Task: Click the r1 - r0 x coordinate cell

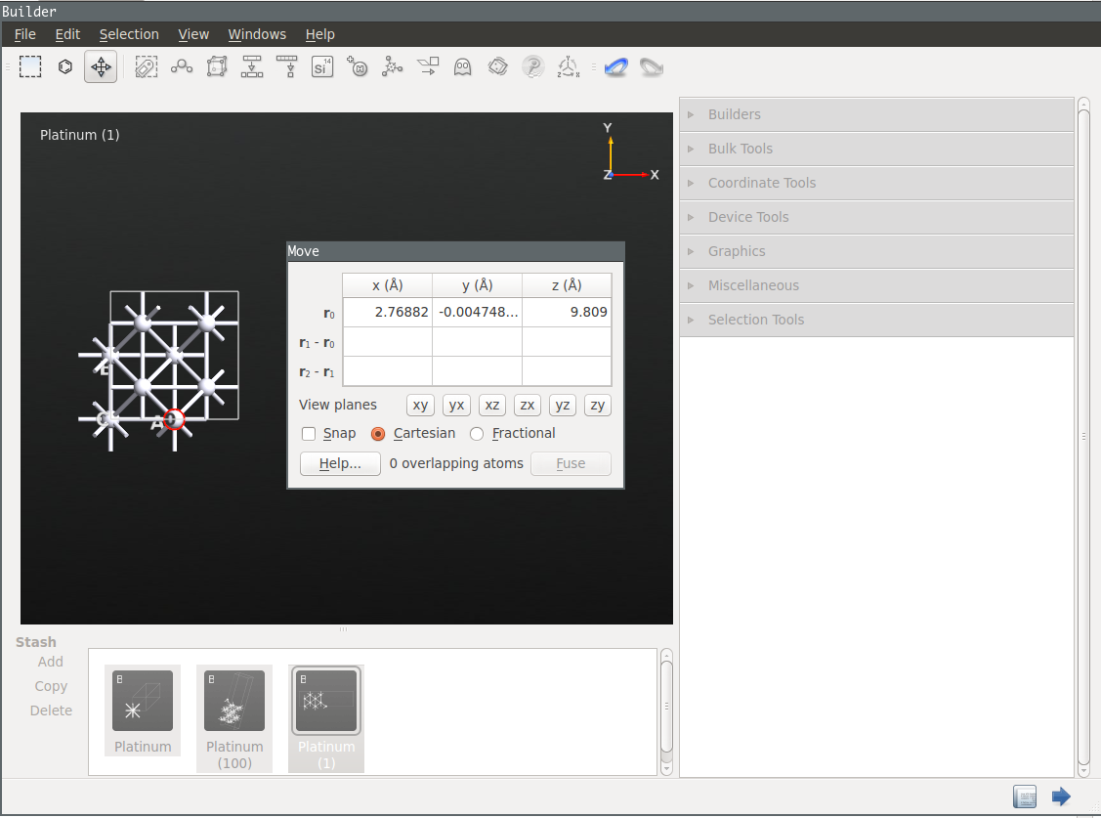Action: pyautogui.click(x=388, y=343)
